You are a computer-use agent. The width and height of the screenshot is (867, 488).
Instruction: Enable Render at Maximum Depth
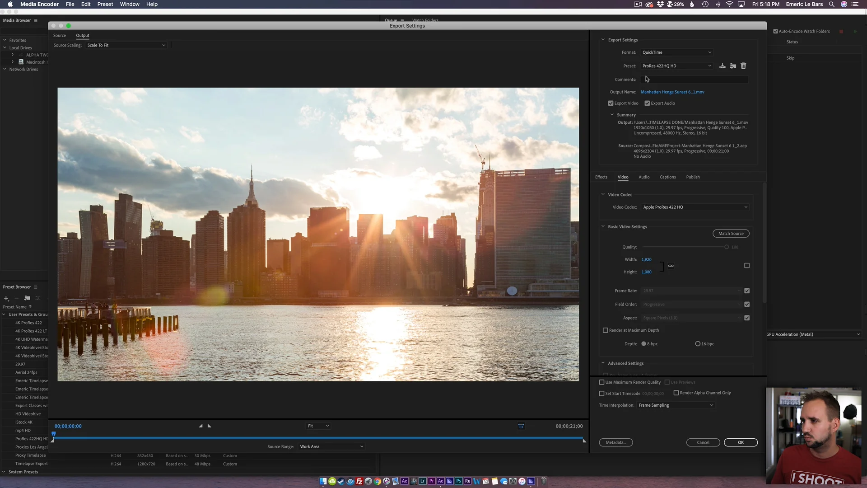[606, 330]
